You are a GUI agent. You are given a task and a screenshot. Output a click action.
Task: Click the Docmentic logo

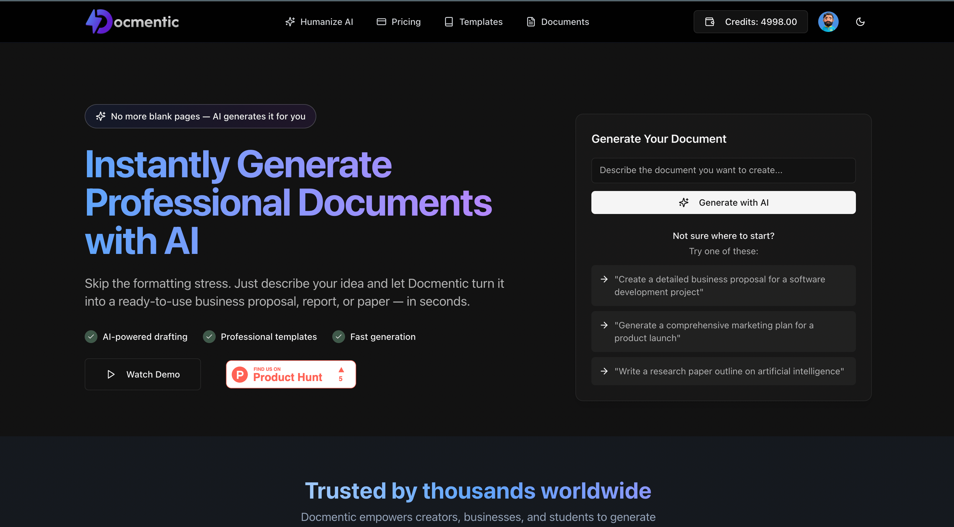(x=132, y=21)
